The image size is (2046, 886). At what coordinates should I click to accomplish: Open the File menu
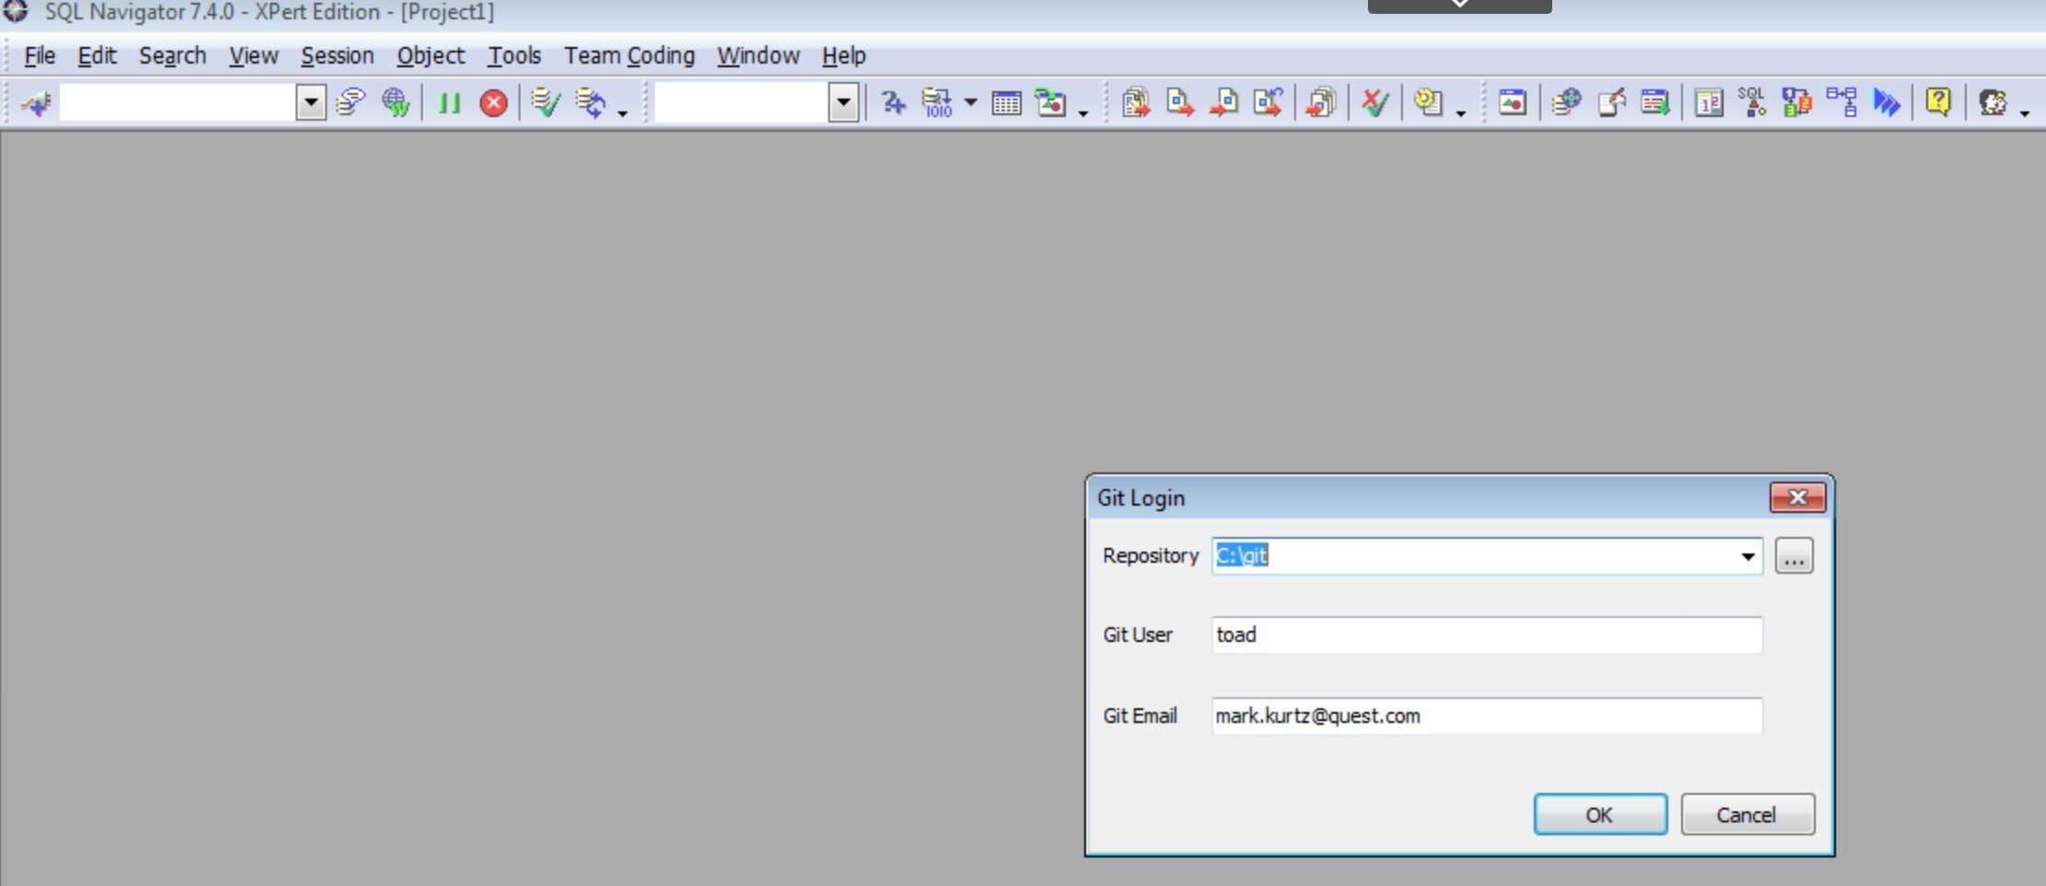click(40, 56)
